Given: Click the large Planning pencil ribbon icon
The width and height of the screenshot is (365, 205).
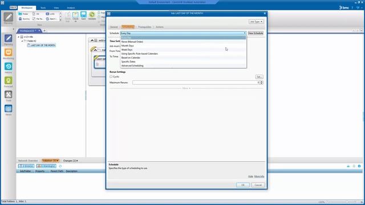Looking at the screenshot, I should [8, 18].
